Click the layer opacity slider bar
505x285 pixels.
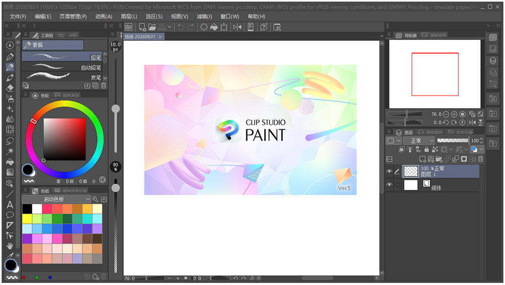453,140
